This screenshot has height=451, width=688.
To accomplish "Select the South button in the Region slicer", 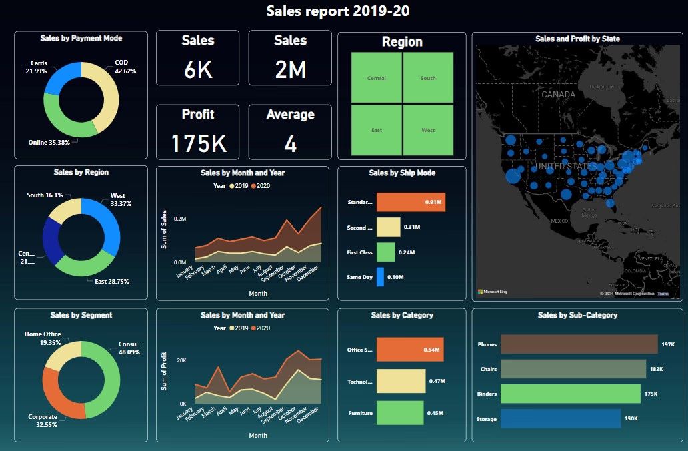I will pos(427,77).
